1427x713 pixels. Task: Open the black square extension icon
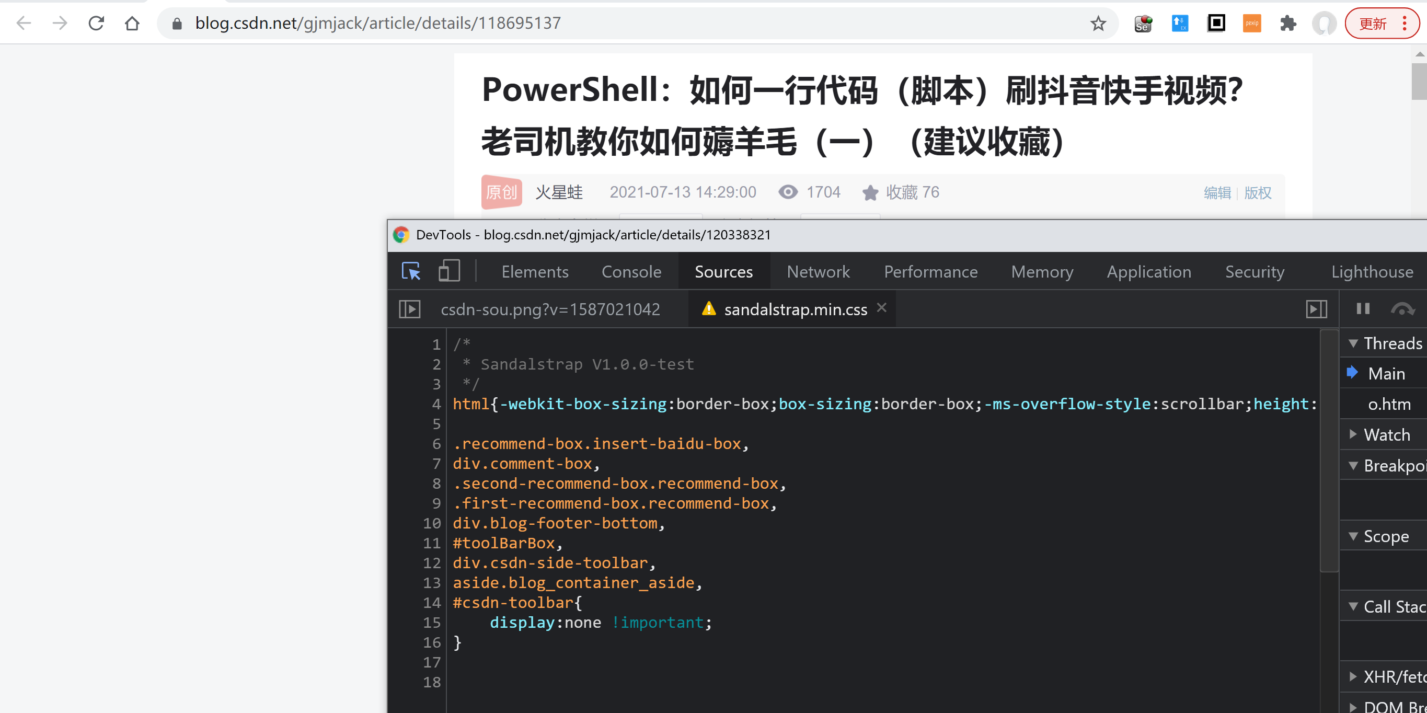tap(1216, 24)
